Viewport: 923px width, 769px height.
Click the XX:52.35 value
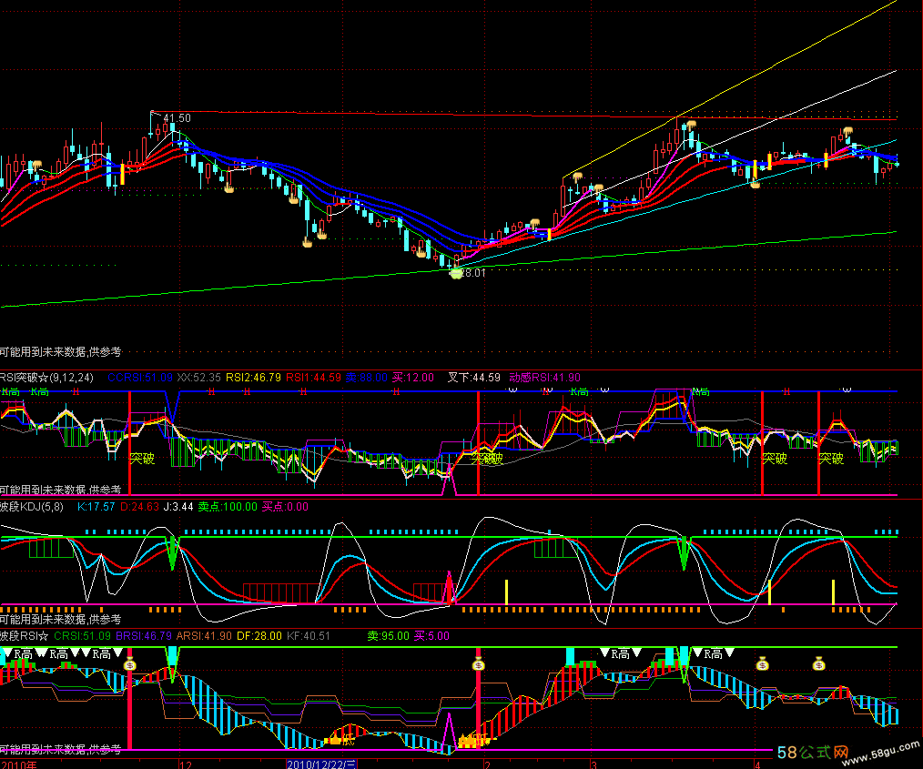tap(199, 378)
